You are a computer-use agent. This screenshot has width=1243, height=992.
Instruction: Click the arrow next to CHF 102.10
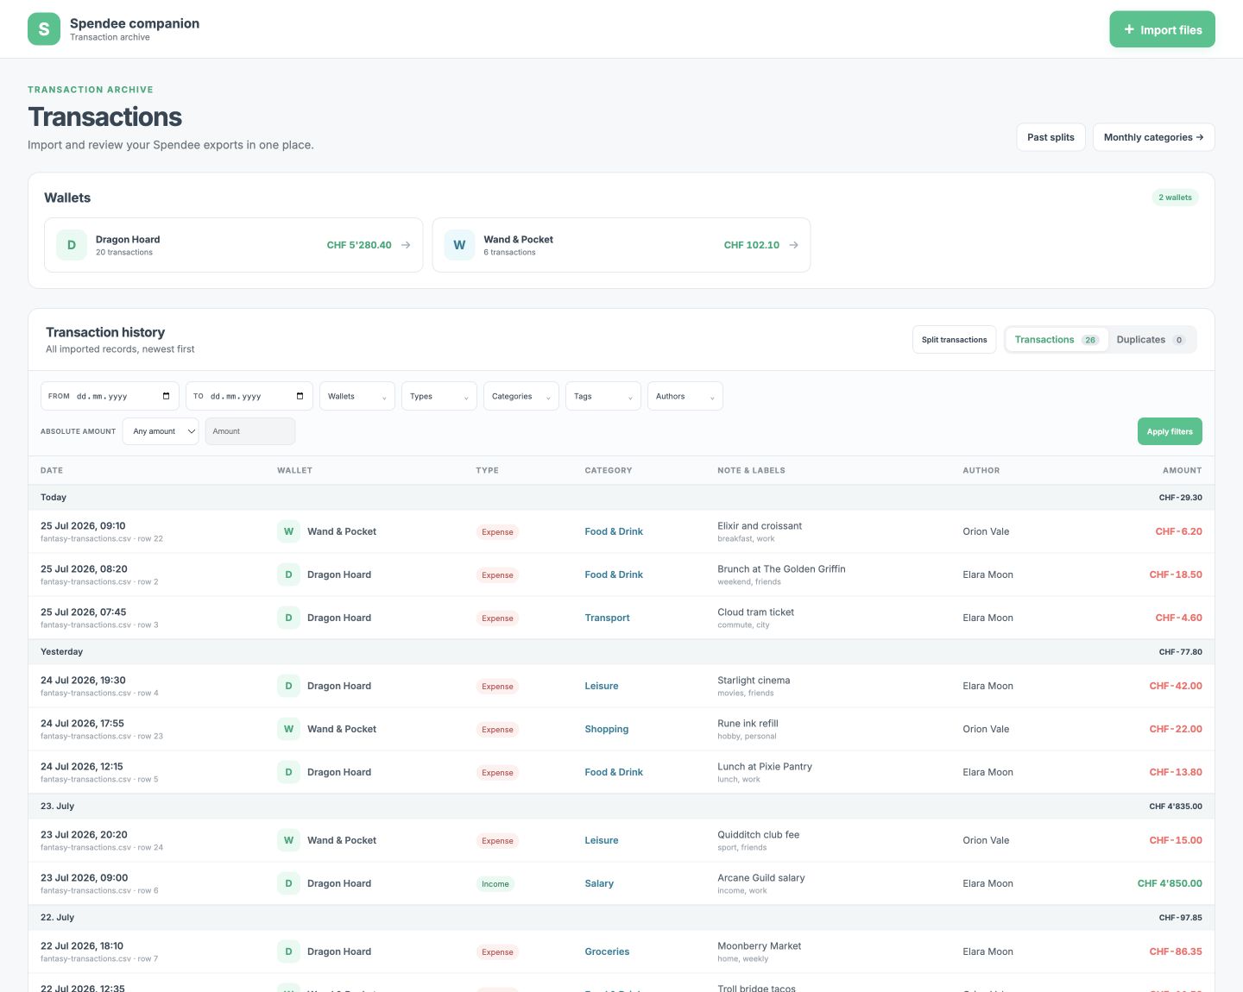pos(793,245)
